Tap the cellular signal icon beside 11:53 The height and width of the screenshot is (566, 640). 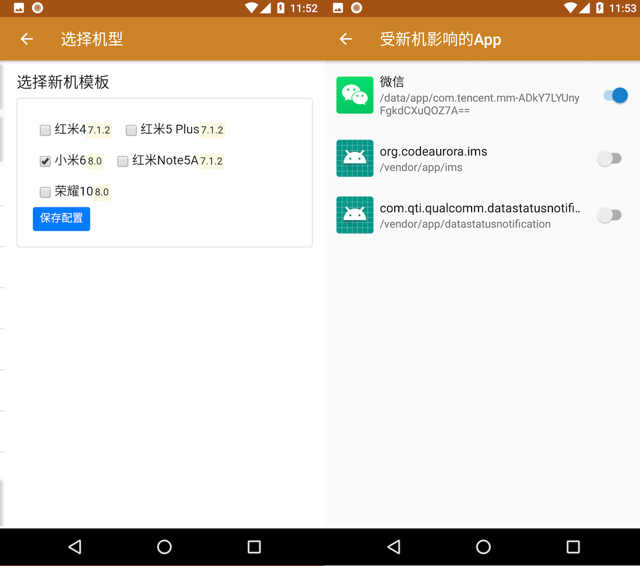pyautogui.click(x=584, y=8)
